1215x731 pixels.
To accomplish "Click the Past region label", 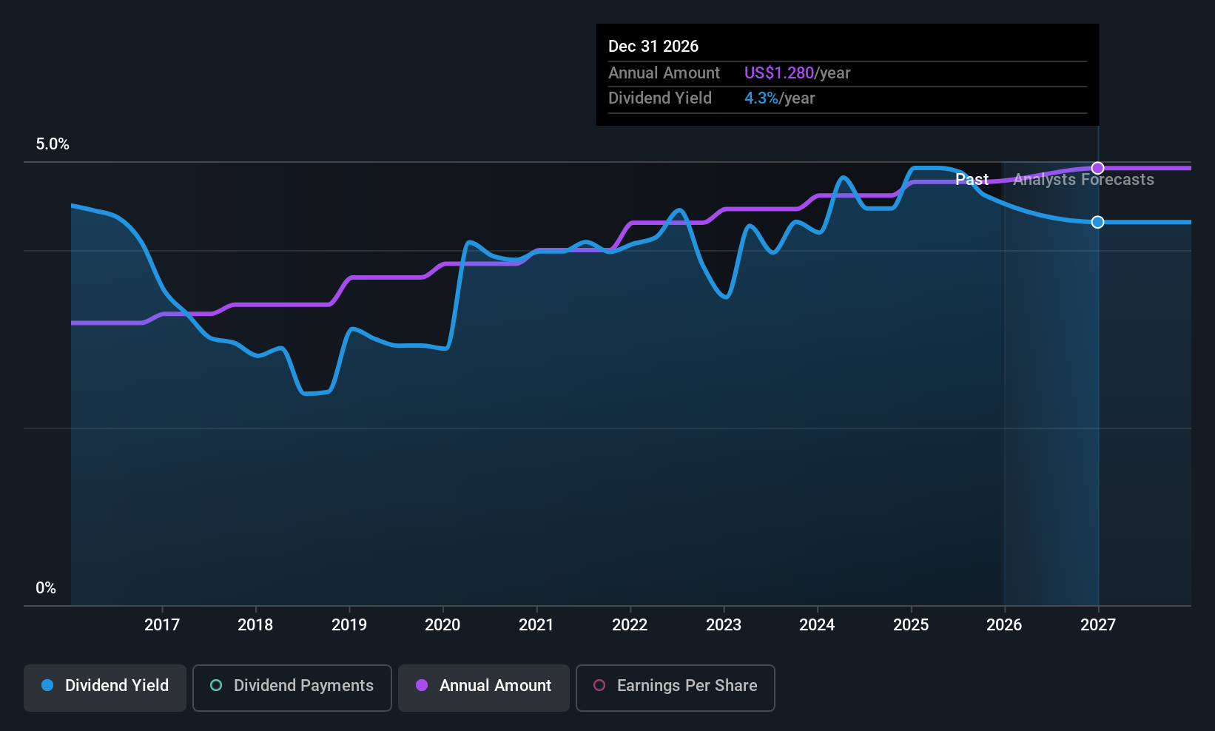I will point(972,180).
